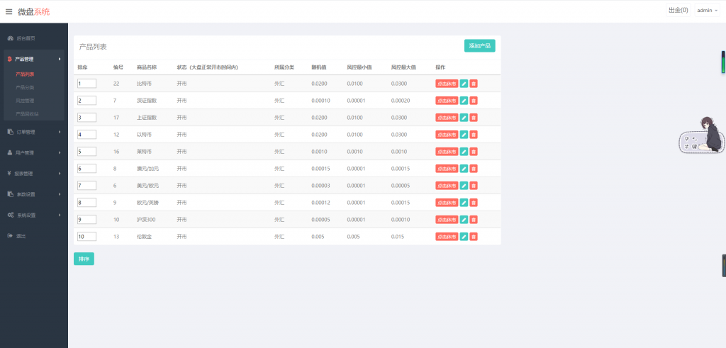Delete the 澳元/加元 row with trash icon
The height and width of the screenshot is (348, 726).
474,169
